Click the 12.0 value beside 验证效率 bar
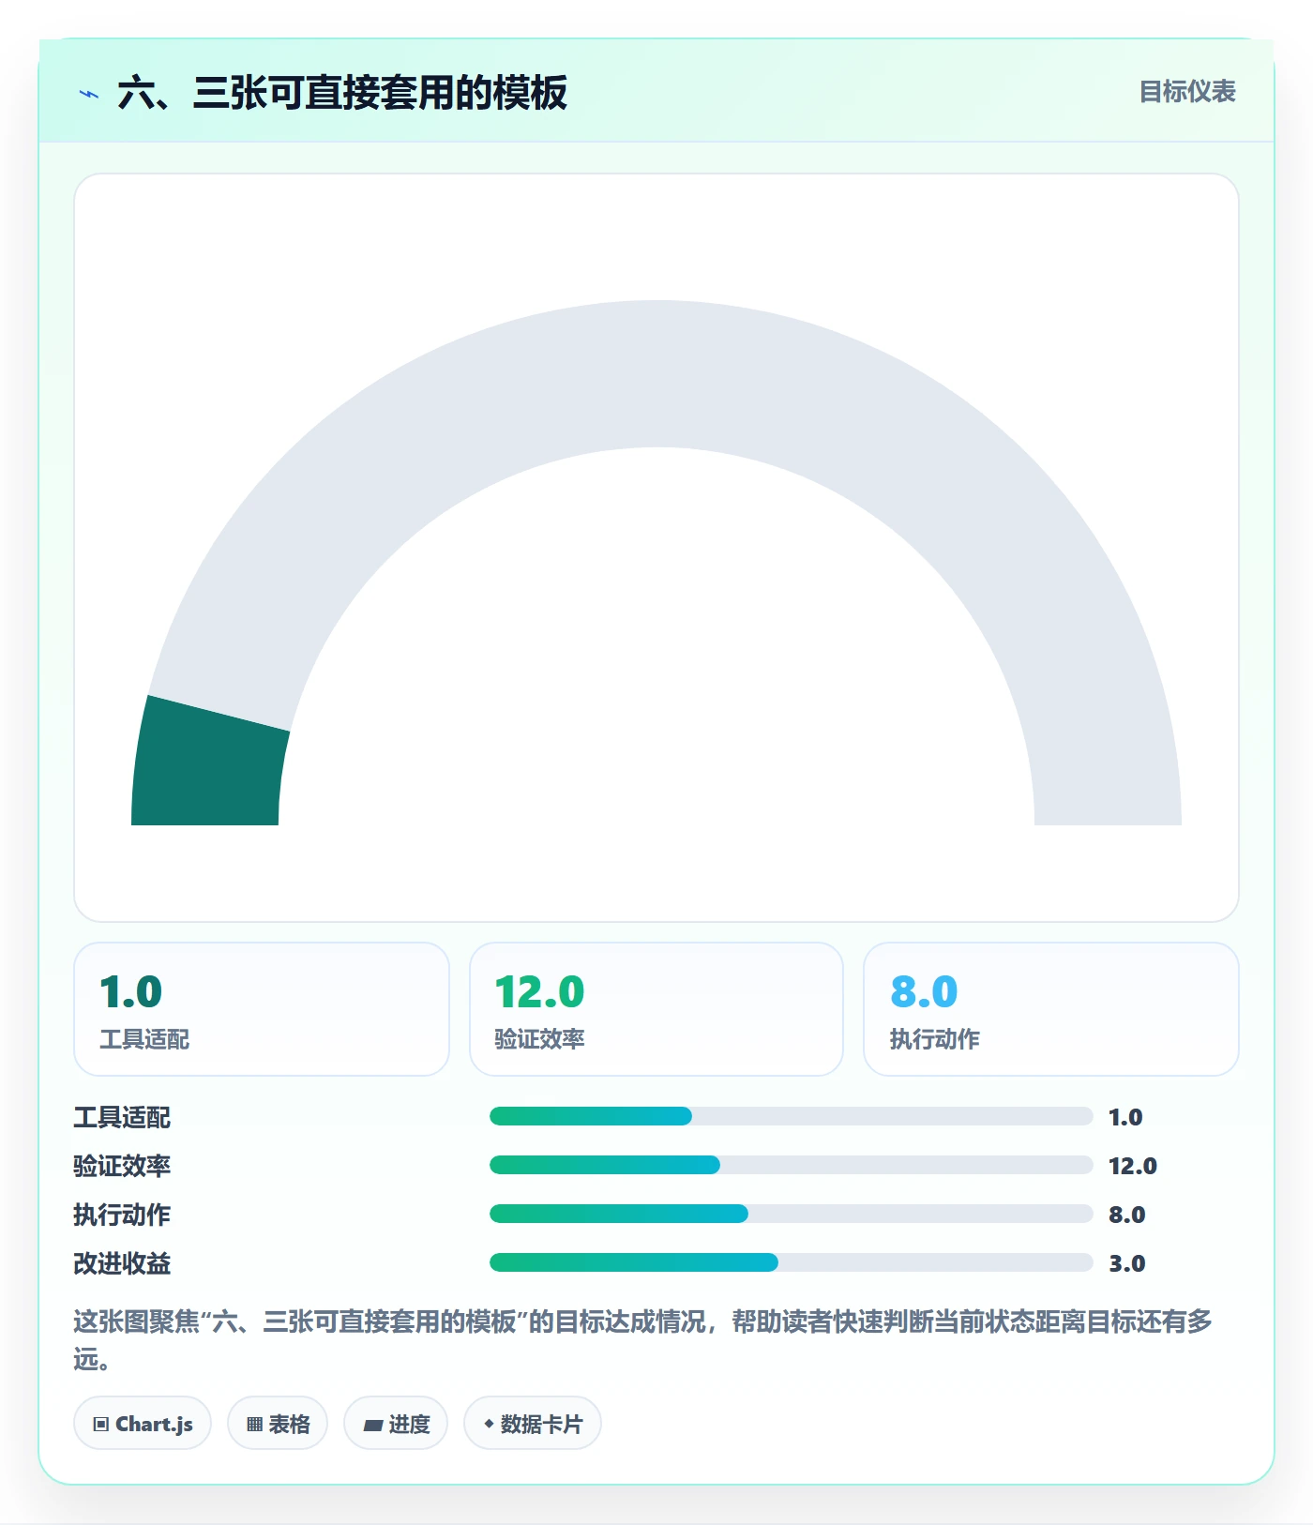This screenshot has height=1525, width=1313. coord(1133,1166)
